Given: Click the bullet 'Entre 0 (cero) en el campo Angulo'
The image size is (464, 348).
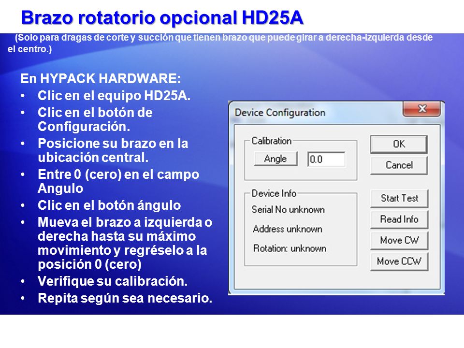Looking at the screenshot, I should (x=118, y=181).
